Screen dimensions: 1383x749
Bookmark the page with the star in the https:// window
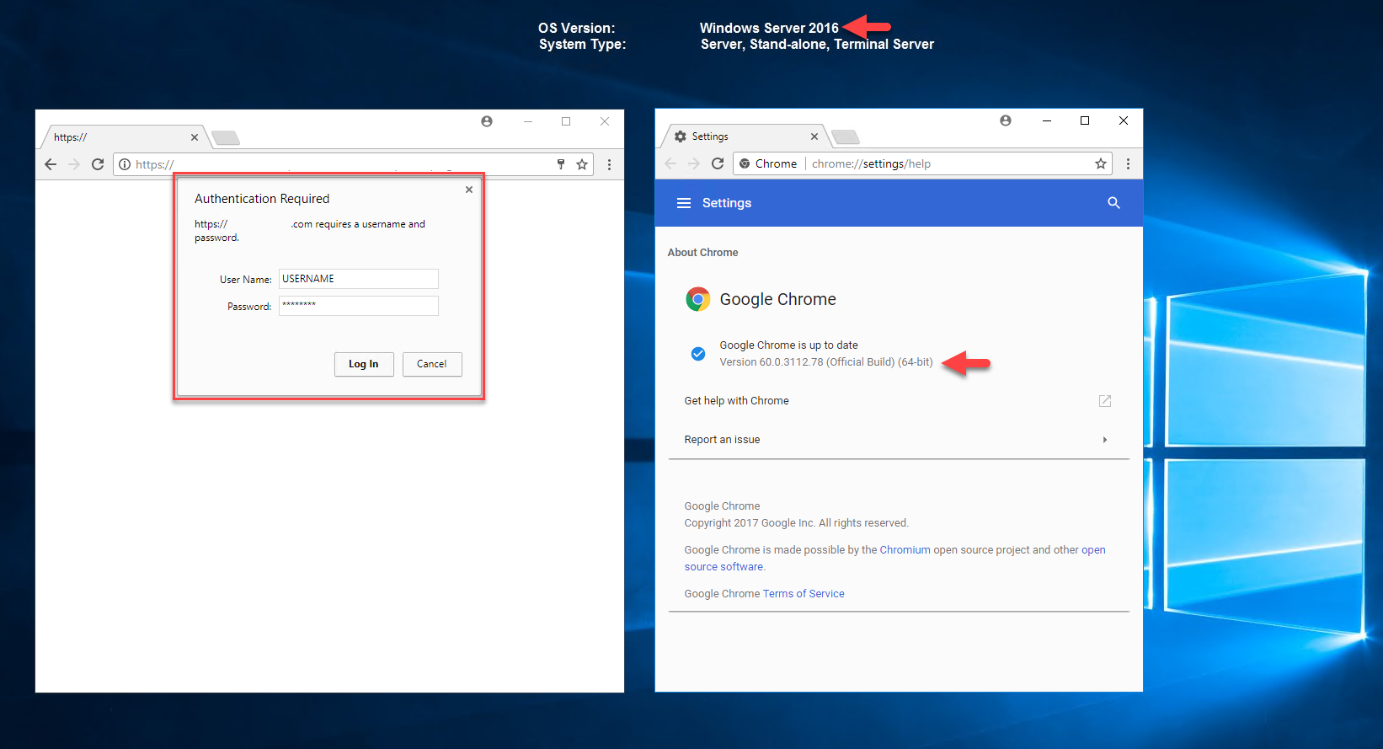582,164
